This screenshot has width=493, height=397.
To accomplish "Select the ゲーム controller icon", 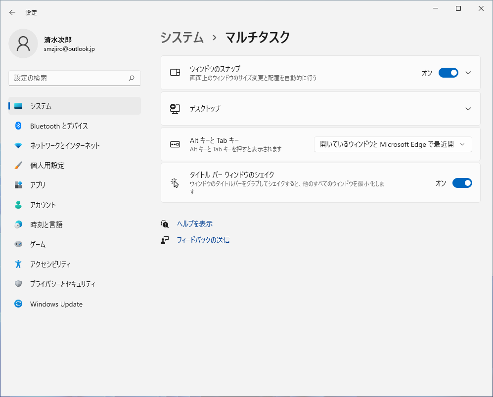I will point(18,244).
